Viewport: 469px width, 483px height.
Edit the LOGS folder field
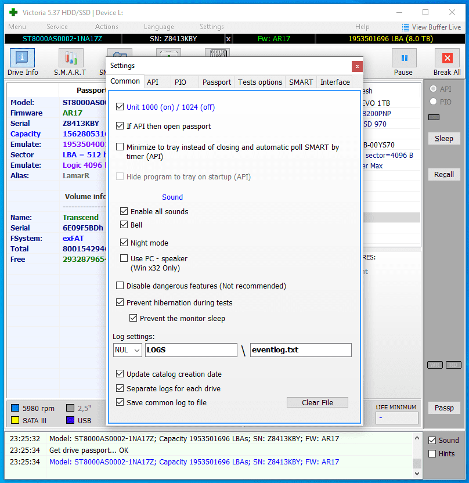pyautogui.click(x=191, y=350)
